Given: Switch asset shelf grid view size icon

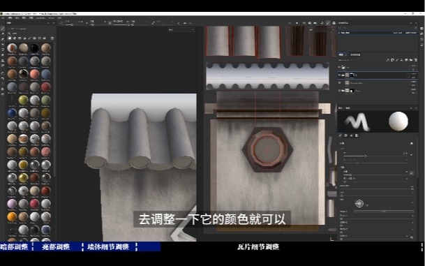Looking at the screenshot, I should click(x=52, y=38).
